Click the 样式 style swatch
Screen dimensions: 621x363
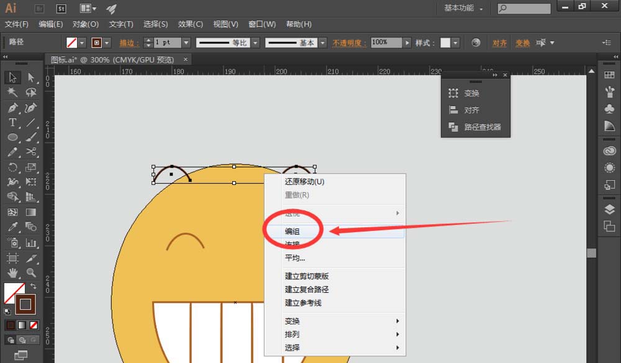pyautogui.click(x=445, y=42)
